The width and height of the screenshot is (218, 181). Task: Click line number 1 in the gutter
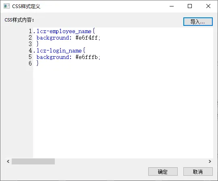30,31
